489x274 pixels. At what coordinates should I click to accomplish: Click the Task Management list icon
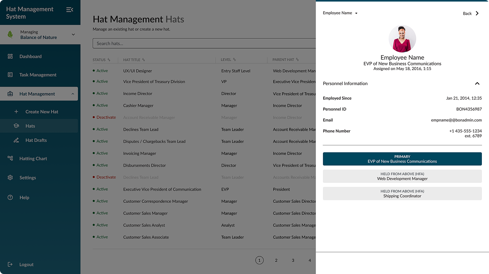tap(10, 75)
